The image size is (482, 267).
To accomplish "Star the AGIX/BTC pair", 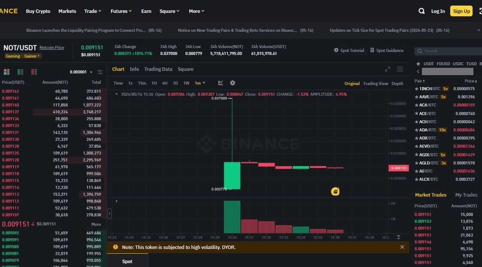I will click(x=416, y=155).
